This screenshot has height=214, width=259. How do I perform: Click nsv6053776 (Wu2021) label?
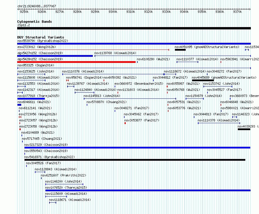coord(184,108)
